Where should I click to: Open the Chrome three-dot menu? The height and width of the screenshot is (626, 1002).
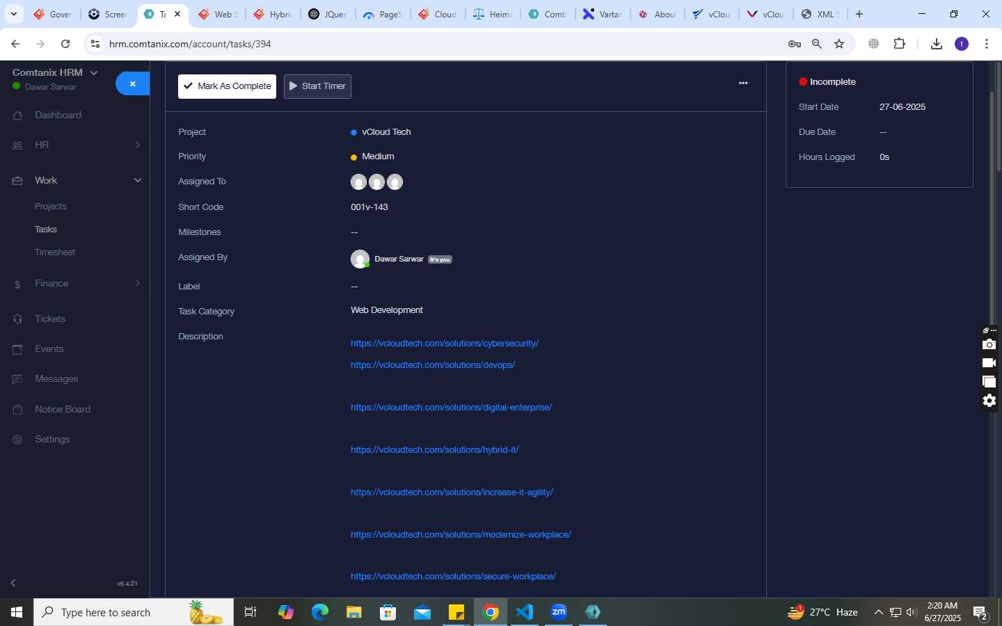click(987, 44)
